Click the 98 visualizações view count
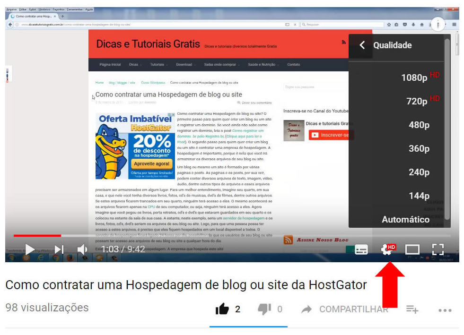Viewport: 464px width, 335px height. [47, 308]
